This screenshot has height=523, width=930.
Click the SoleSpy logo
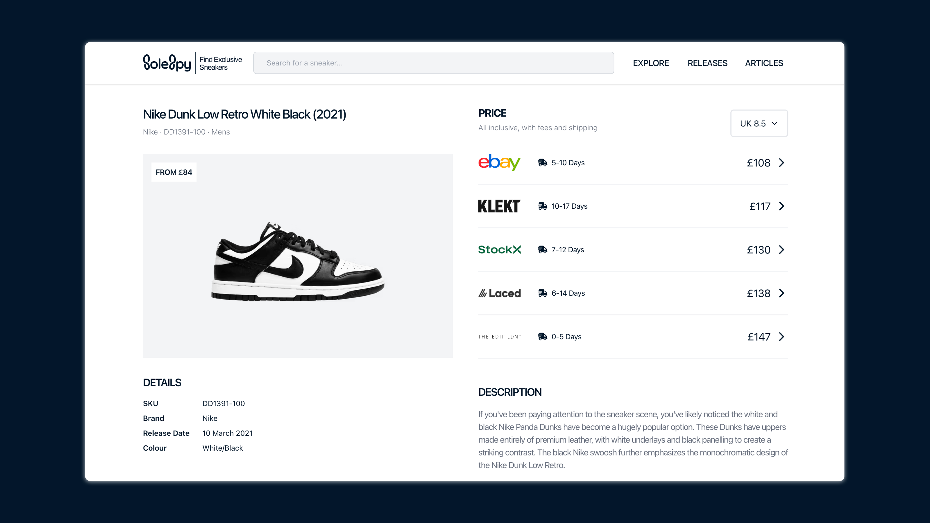167,63
